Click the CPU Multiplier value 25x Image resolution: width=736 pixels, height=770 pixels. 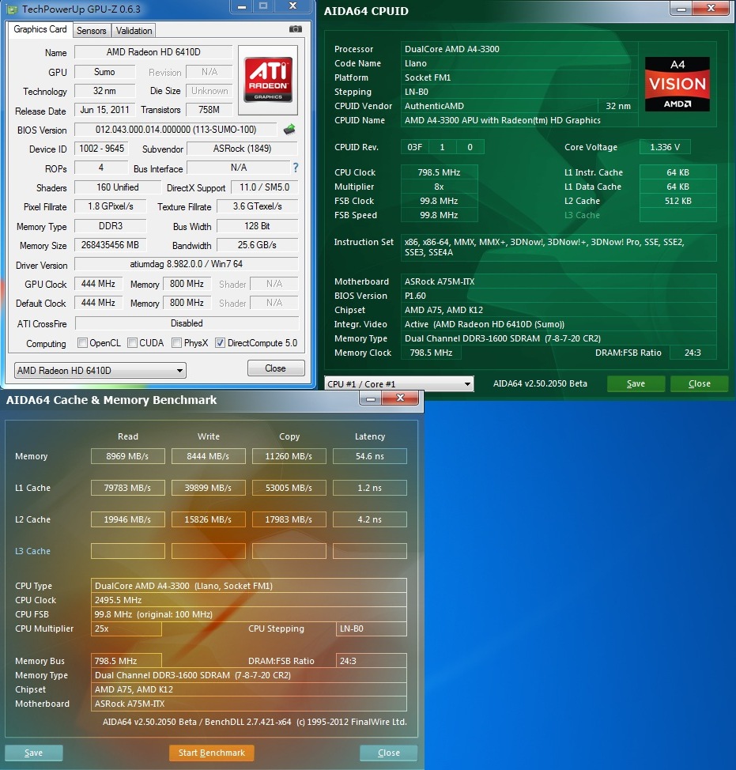tap(126, 628)
